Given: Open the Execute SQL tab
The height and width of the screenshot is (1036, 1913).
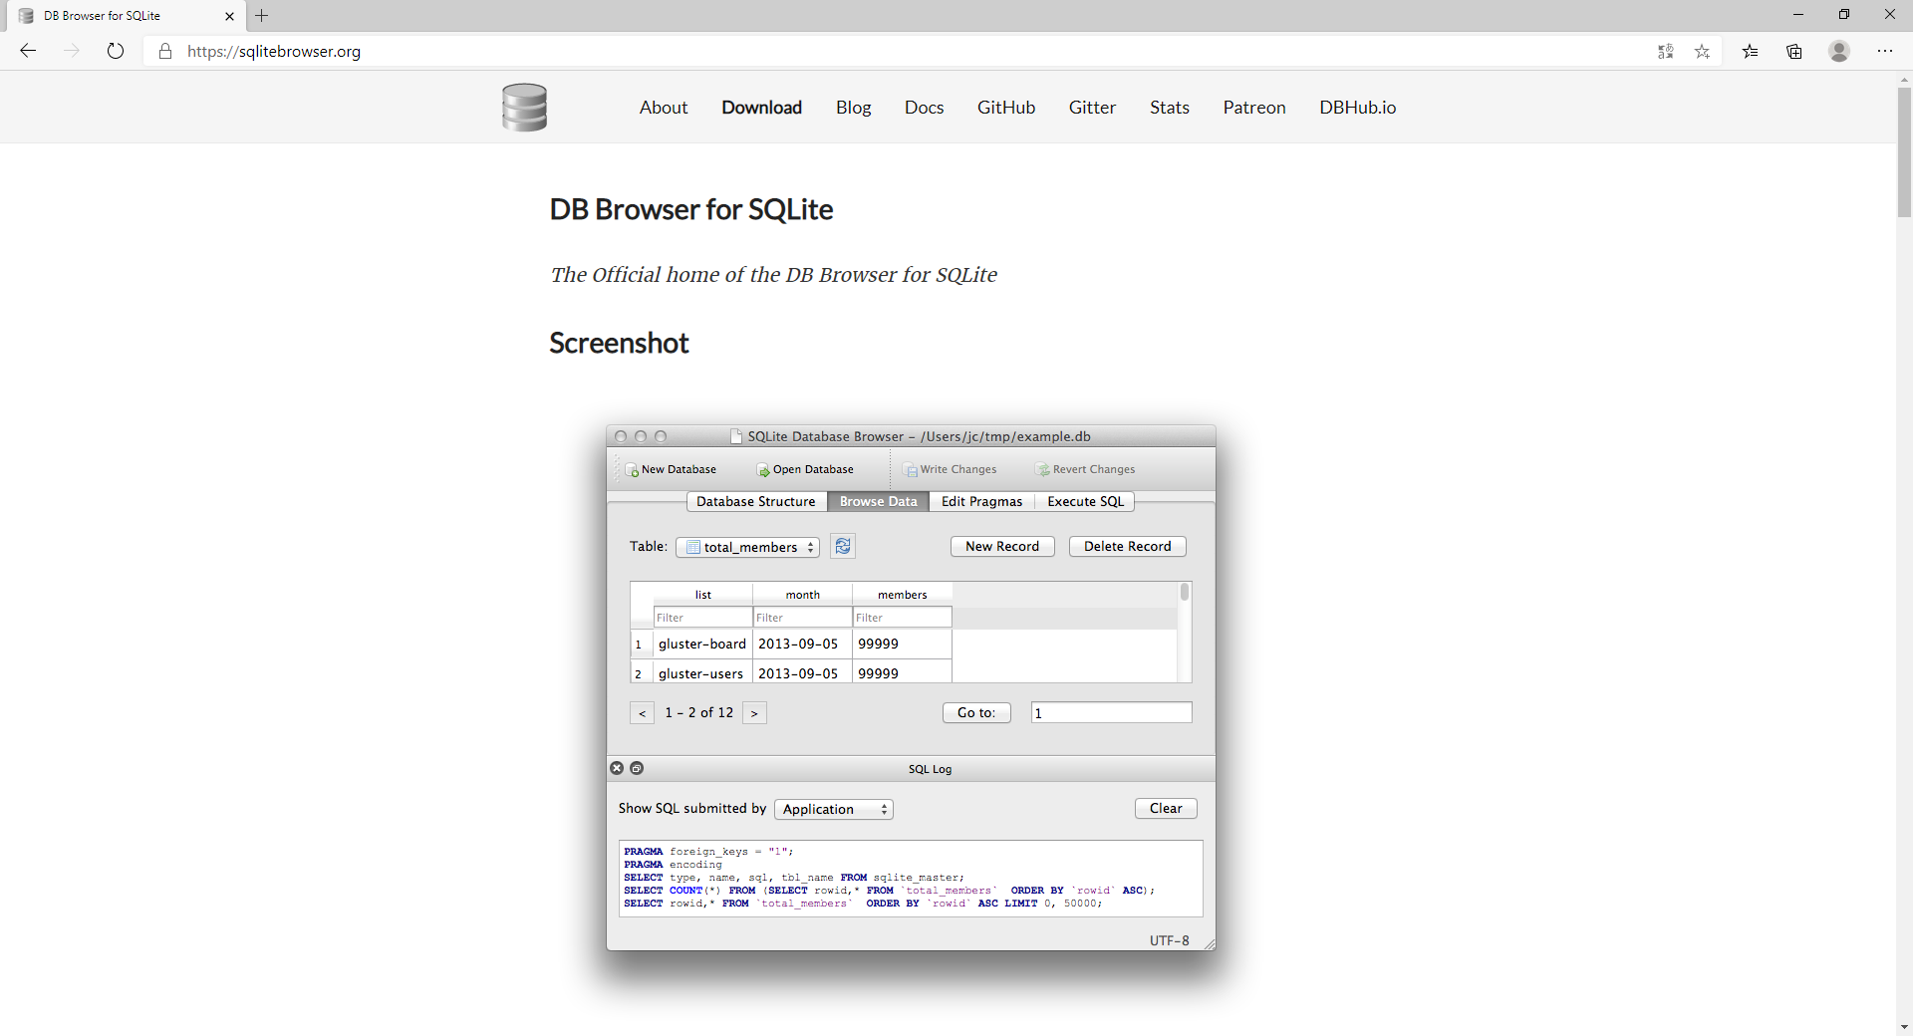Looking at the screenshot, I should coord(1085,501).
